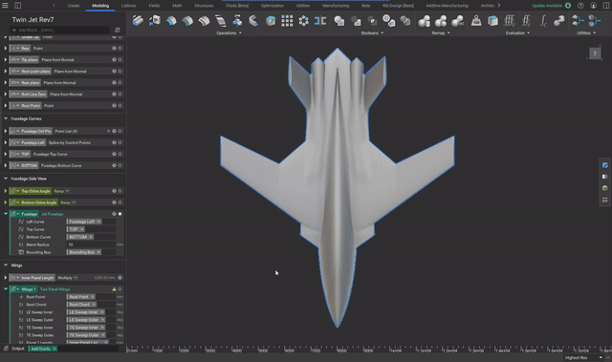Click the rectangular grid pattern icon in Operations
This screenshot has width=612, height=362.
pos(287,21)
